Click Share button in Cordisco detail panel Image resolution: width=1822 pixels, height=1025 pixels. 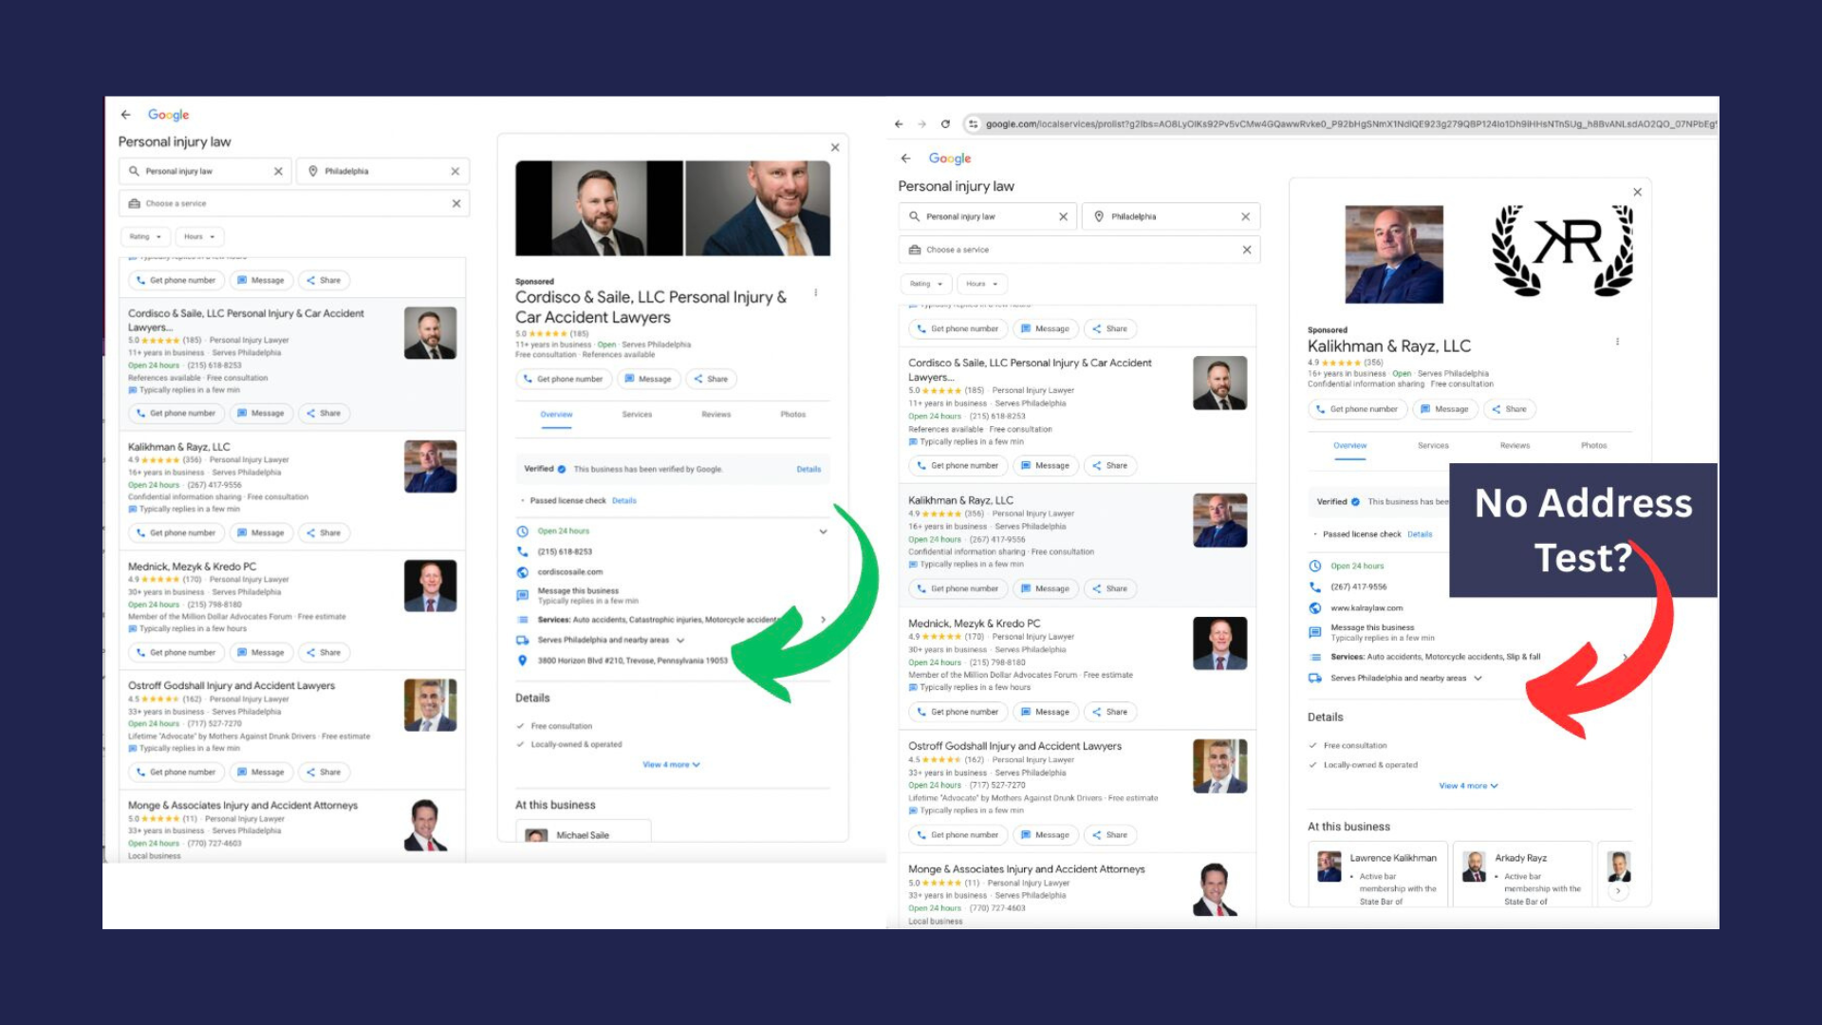point(711,379)
